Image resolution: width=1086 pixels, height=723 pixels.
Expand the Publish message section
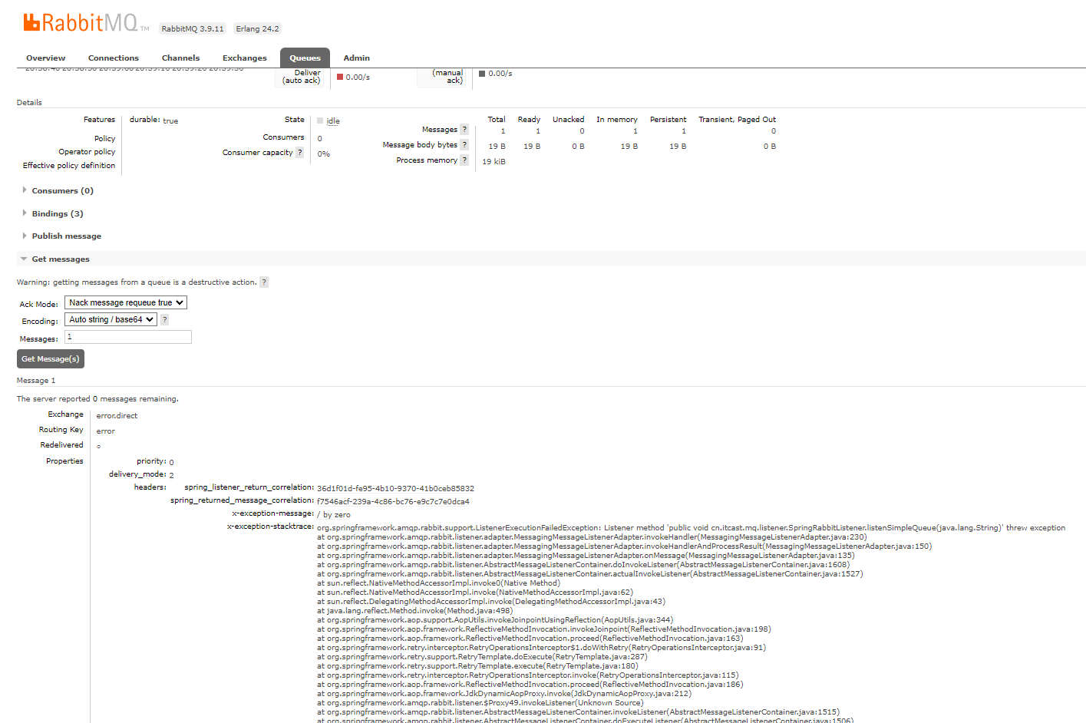point(66,236)
